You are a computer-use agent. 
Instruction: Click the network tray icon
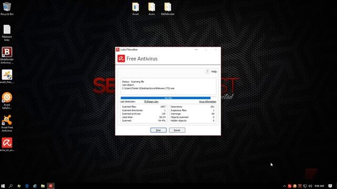point(305,186)
